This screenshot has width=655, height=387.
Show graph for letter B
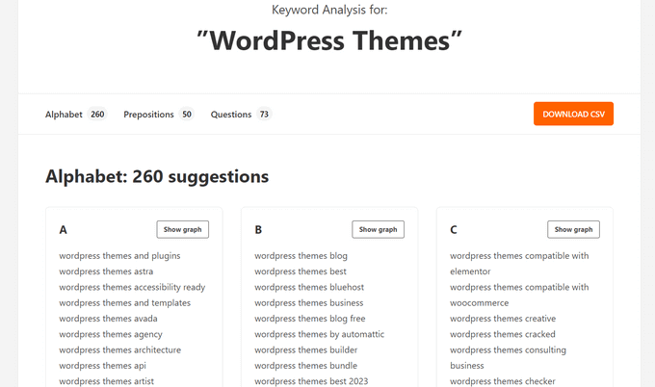378,229
